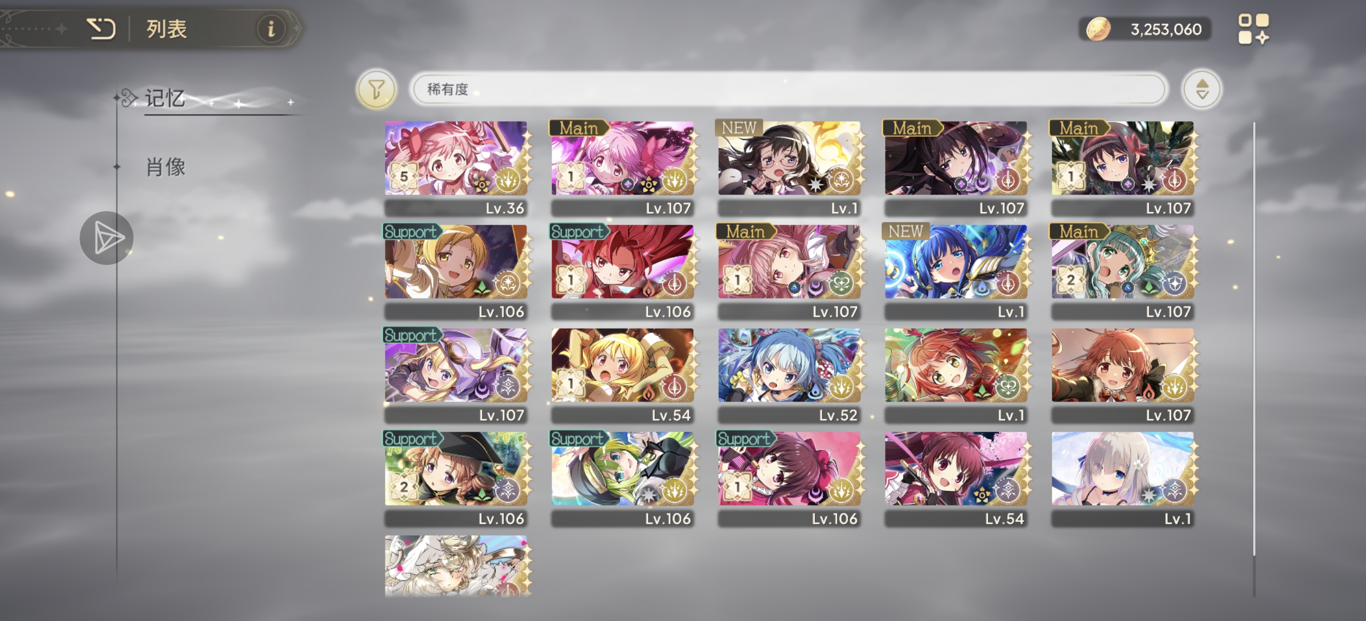Click the paper plane arrow button

point(107,238)
